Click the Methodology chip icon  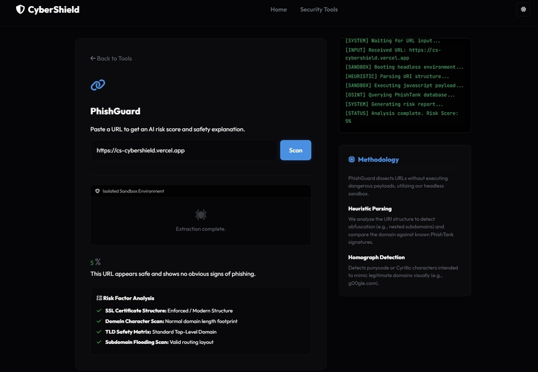(351, 159)
